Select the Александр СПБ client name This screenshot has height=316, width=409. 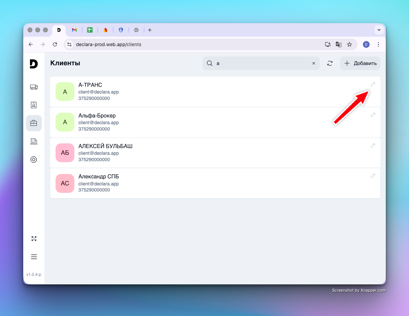(99, 177)
